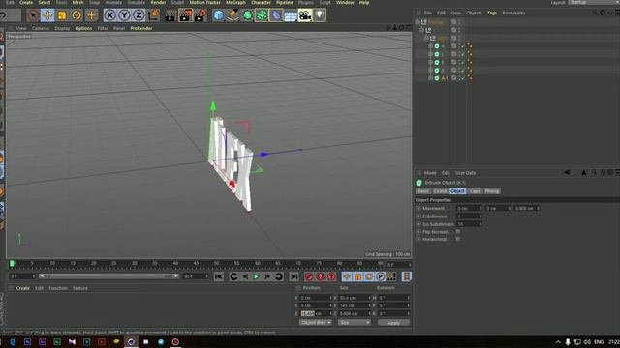Collapse the third null in hierarchy
The height and width of the screenshot is (348, 620).
point(426,38)
